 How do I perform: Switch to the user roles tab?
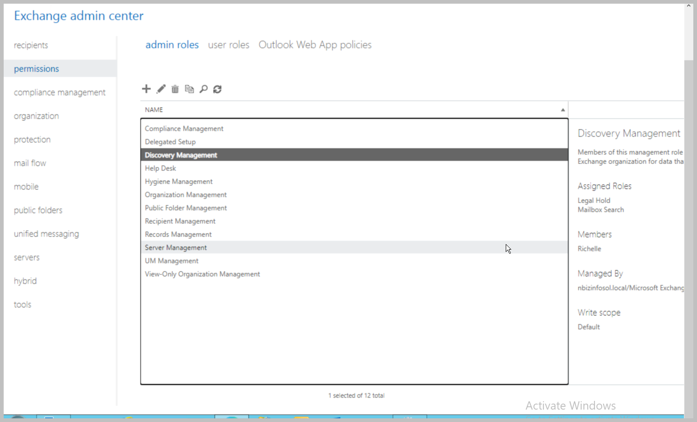pyautogui.click(x=229, y=45)
